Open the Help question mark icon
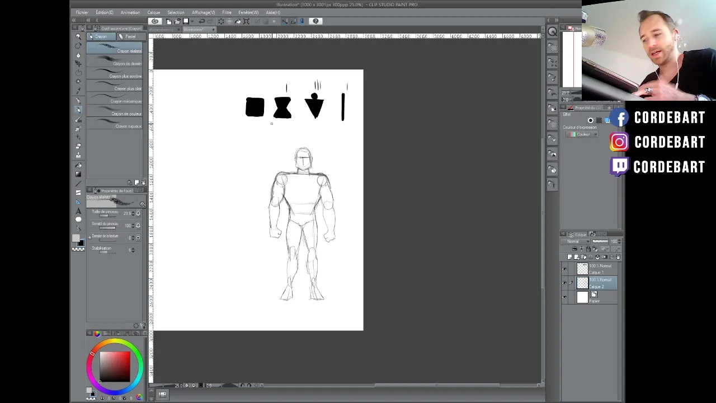The width and height of the screenshot is (716, 403). pos(315,21)
